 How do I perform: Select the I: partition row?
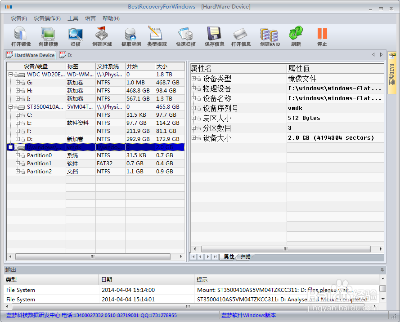tap(96, 98)
